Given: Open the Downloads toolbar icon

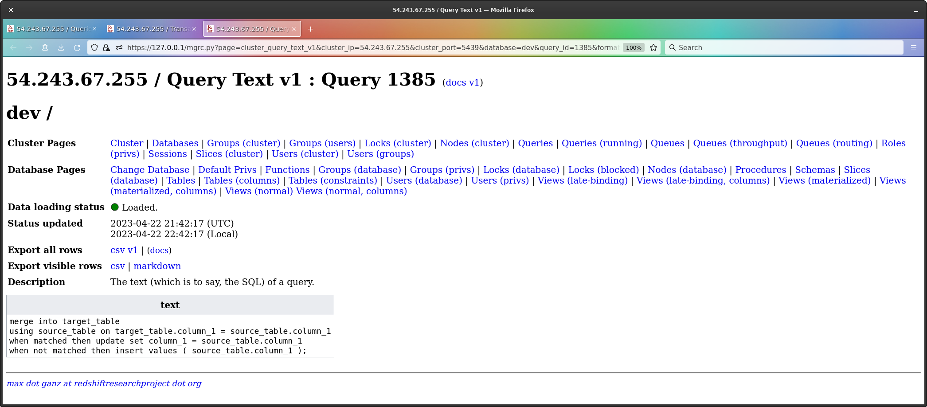Looking at the screenshot, I should (x=61, y=47).
